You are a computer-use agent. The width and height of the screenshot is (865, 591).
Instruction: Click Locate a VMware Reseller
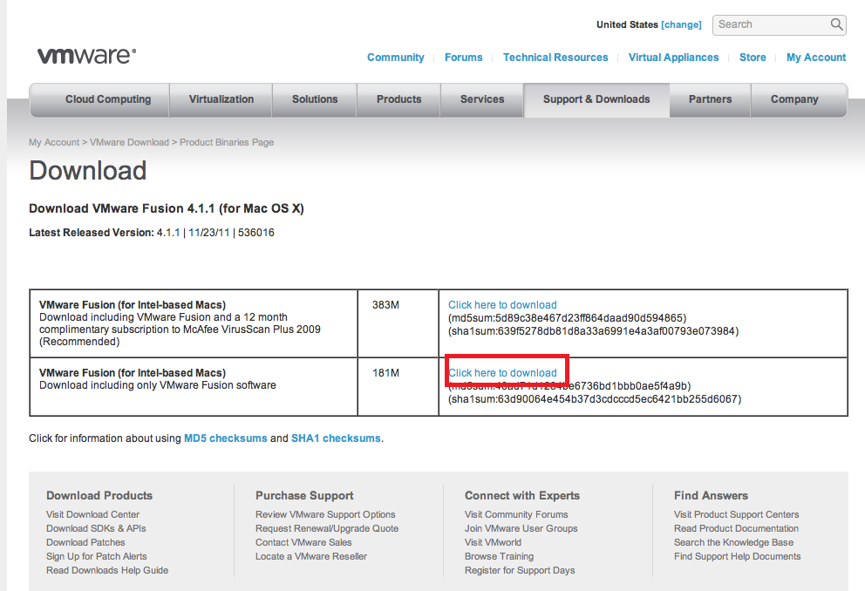(x=311, y=556)
